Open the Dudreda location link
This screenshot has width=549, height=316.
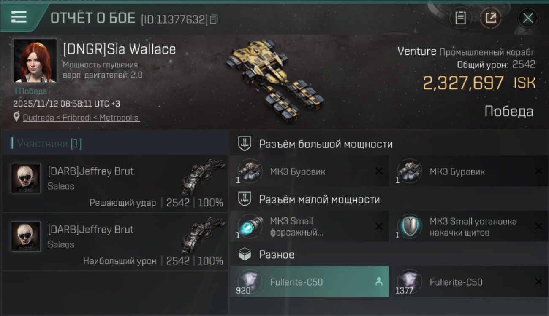(x=81, y=118)
